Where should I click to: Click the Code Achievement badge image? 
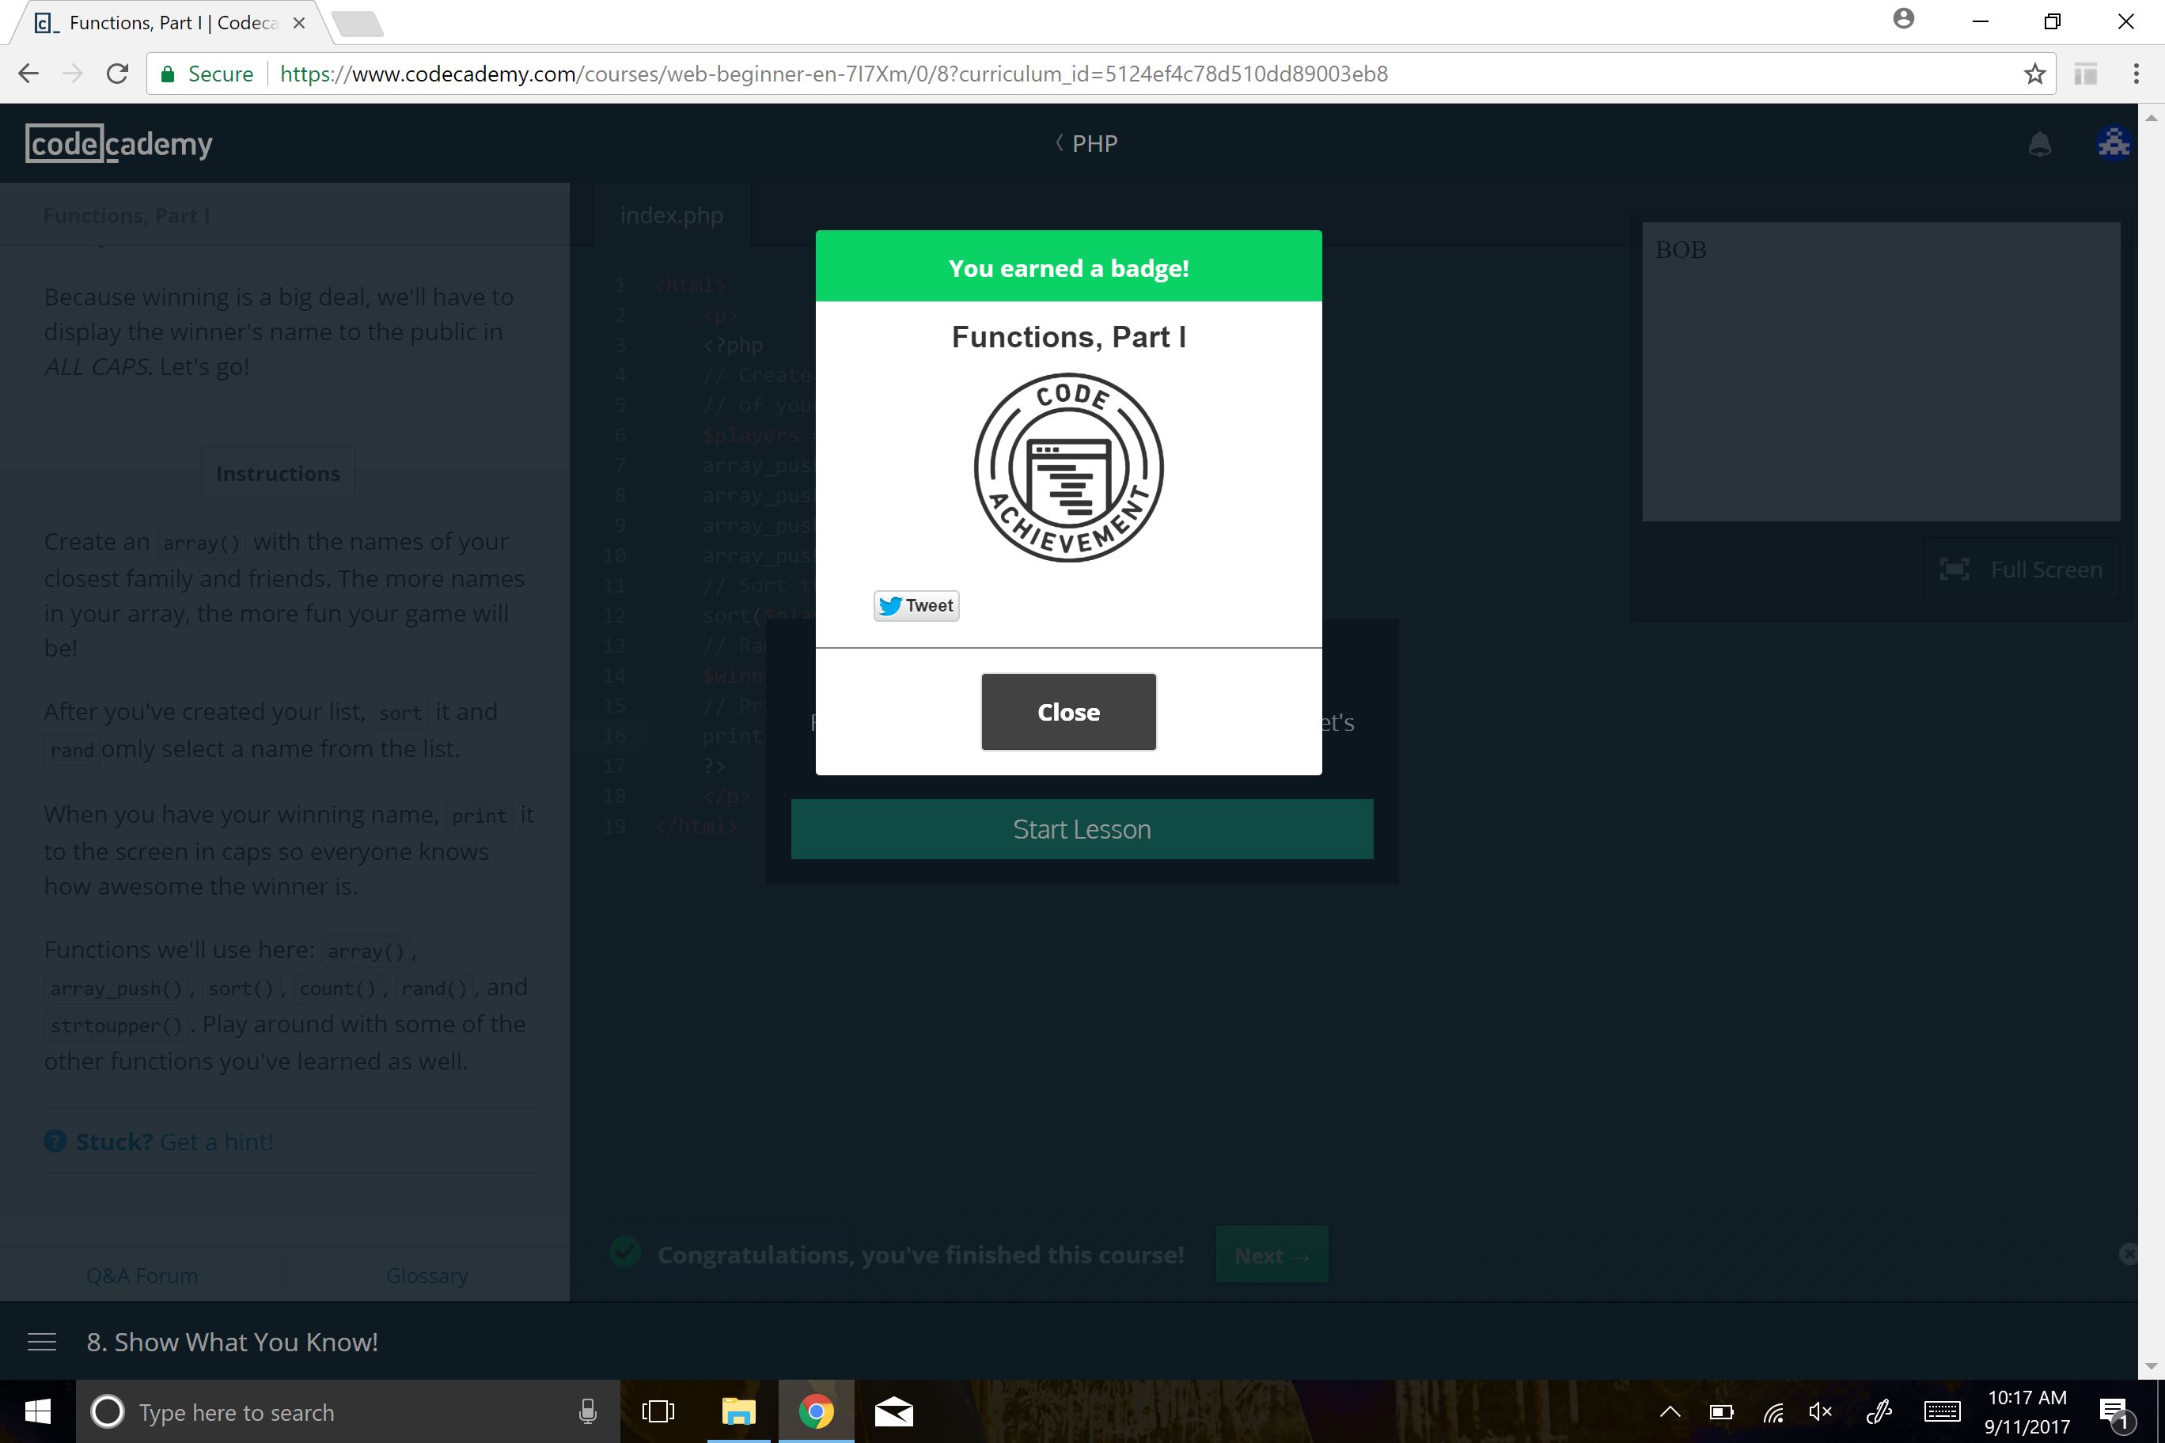(x=1069, y=468)
